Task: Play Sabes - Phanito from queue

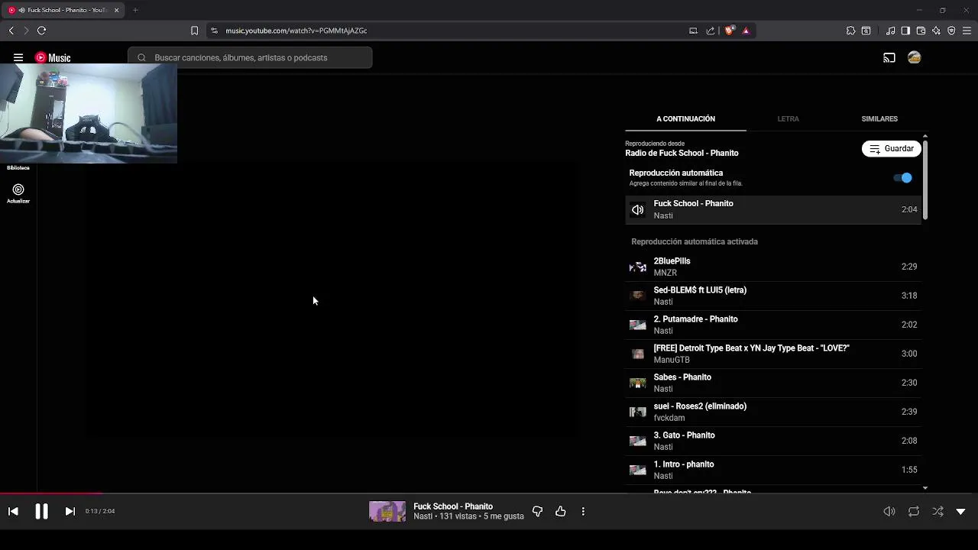Action: [x=773, y=383]
